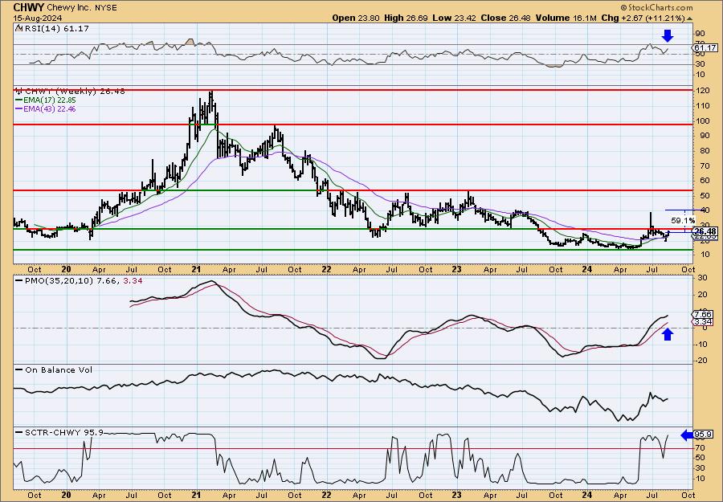Click the Volume 16.1M value

pyautogui.click(x=568, y=18)
